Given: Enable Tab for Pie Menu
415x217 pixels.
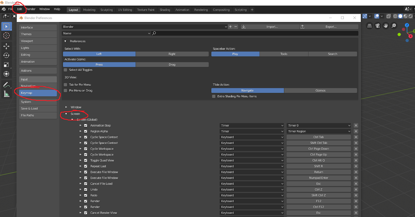Looking at the screenshot, I should pyautogui.click(x=65, y=84).
